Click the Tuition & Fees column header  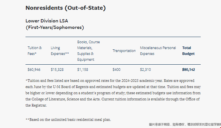point(35,51)
